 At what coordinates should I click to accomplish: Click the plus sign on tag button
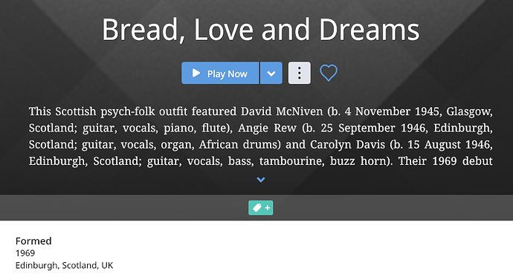pyautogui.click(x=268, y=208)
